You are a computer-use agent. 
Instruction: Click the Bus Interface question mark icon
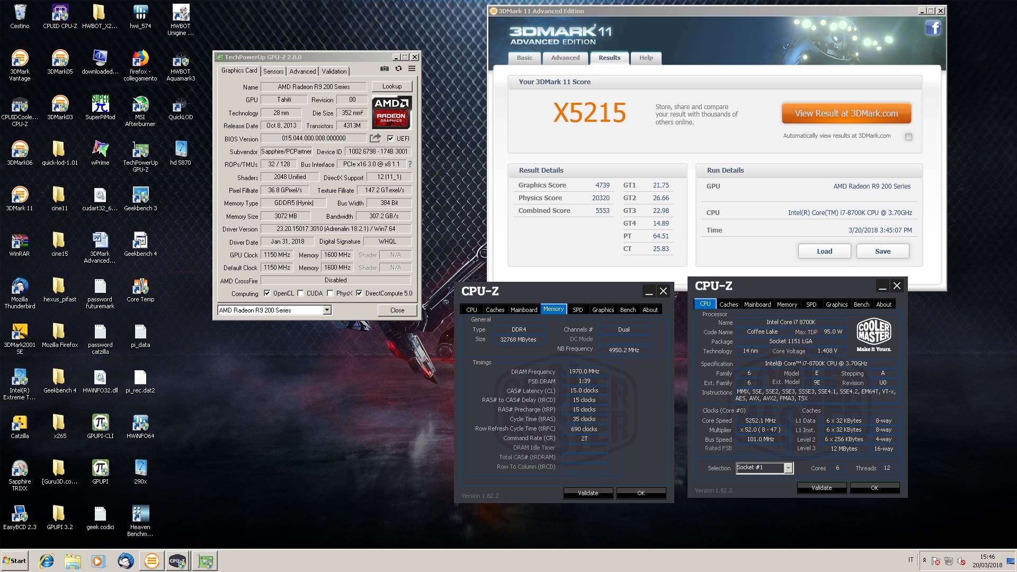tap(409, 164)
